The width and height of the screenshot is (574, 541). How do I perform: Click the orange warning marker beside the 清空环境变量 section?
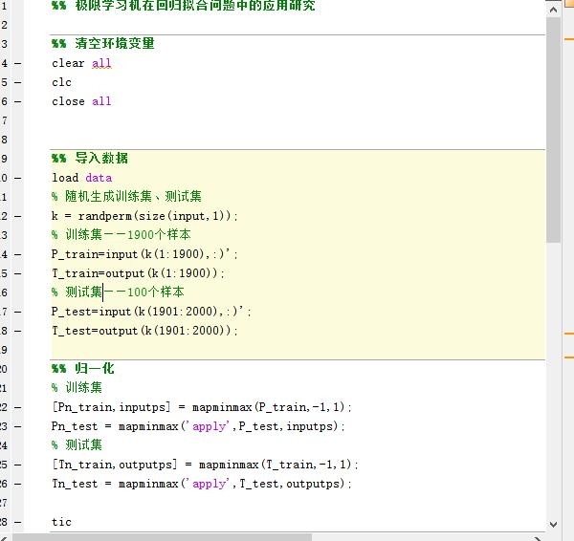(x=569, y=38)
